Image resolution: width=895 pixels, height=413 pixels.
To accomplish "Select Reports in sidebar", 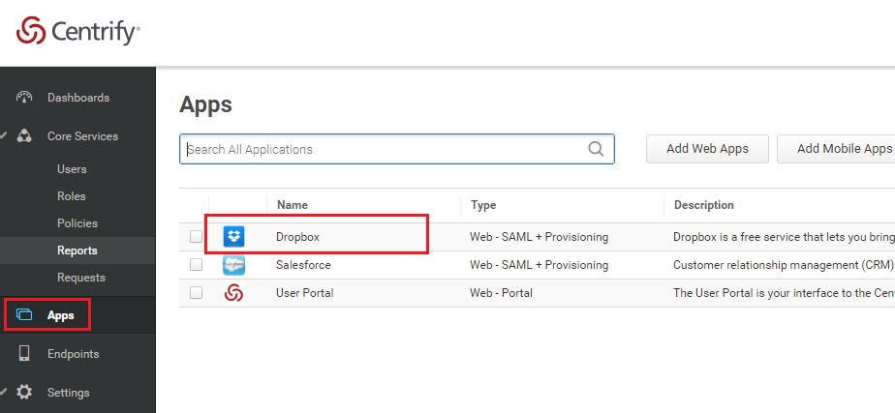I will tap(77, 251).
